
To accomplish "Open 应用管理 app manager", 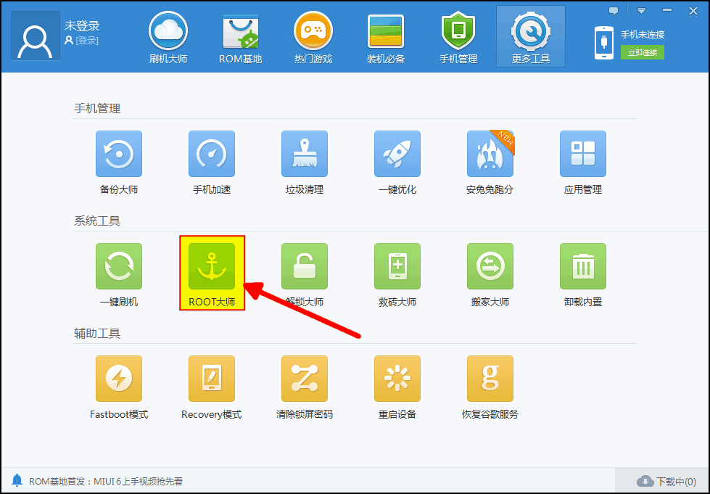I will pyautogui.click(x=583, y=154).
